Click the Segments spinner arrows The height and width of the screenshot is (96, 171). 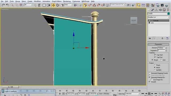tap(166, 50)
